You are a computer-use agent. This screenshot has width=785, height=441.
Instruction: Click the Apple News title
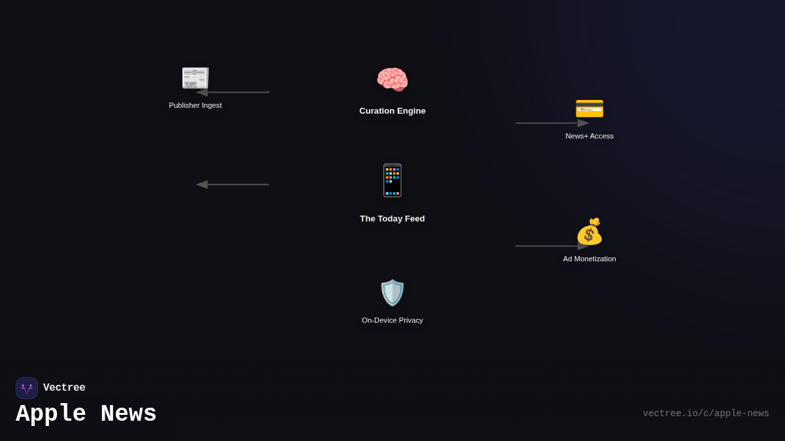click(86, 414)
